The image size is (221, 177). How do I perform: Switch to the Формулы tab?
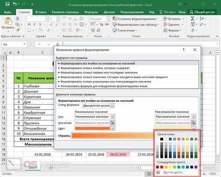[91, 12]
